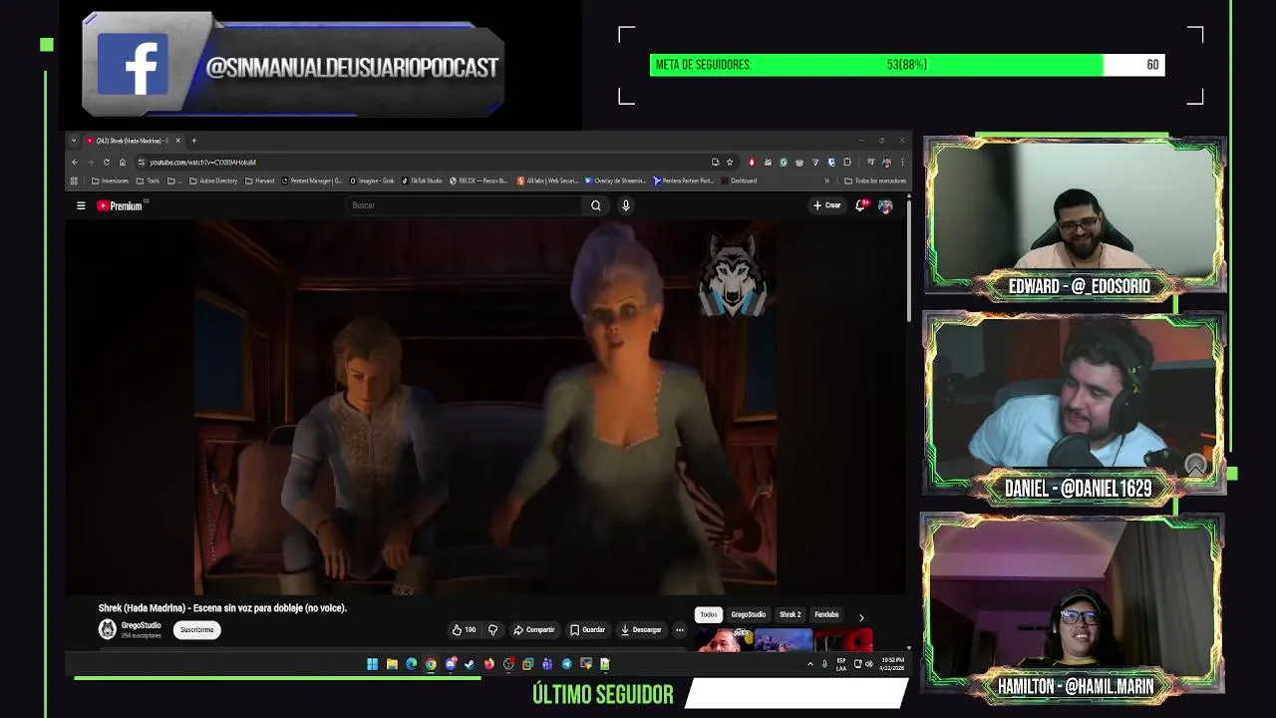Select the Todos filter chip

coord(708,615)
